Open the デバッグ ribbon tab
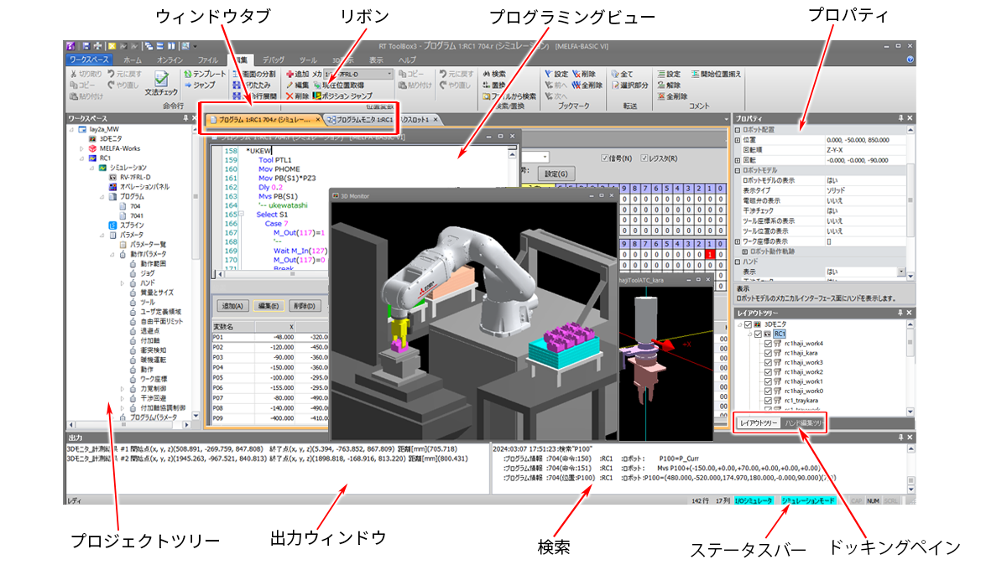 point(273,60)
